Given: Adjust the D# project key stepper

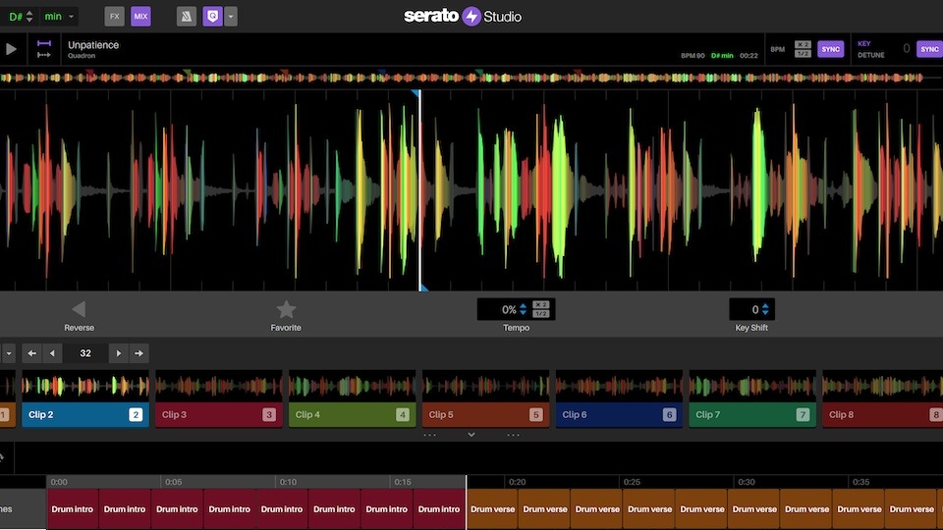Looking at the screenshot, I should pos(29,17).
